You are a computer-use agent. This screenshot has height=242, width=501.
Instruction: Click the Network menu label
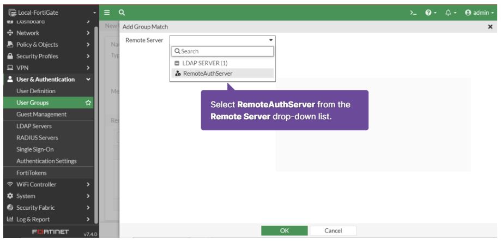tap(28, 33)
